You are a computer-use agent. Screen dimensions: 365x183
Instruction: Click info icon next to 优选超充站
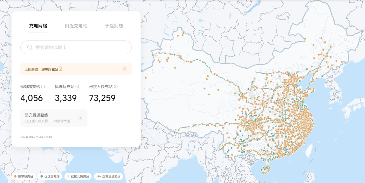(x=77, y=87)
